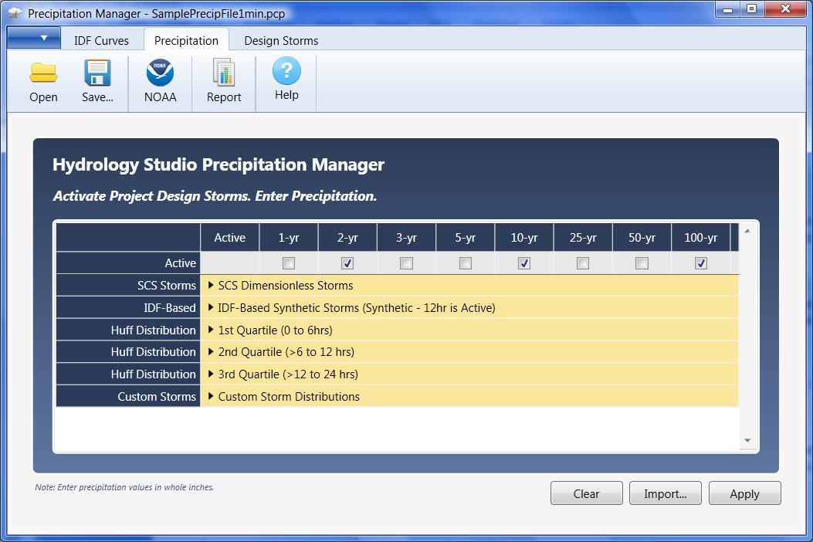The width and height of the screenshot is (813, 542).
Task: Click the Apply button
Action: pos(744,493)
